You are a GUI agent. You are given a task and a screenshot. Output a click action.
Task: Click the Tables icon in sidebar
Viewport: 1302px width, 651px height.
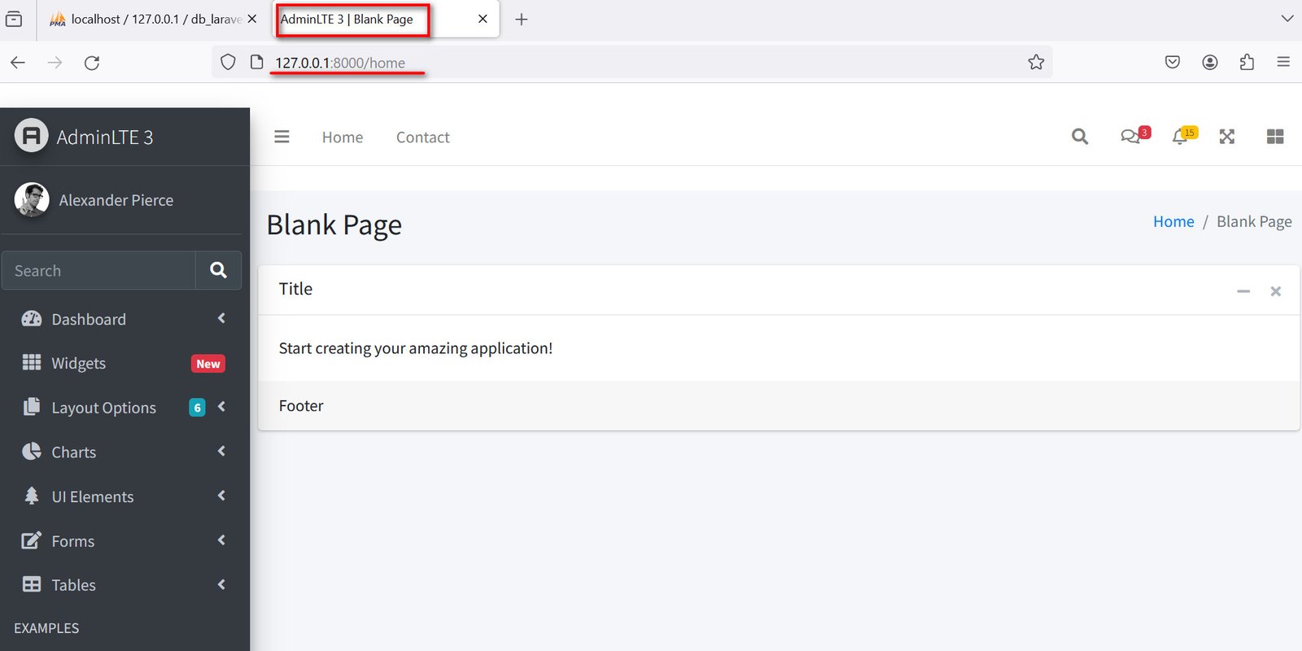tap(32, 584)
